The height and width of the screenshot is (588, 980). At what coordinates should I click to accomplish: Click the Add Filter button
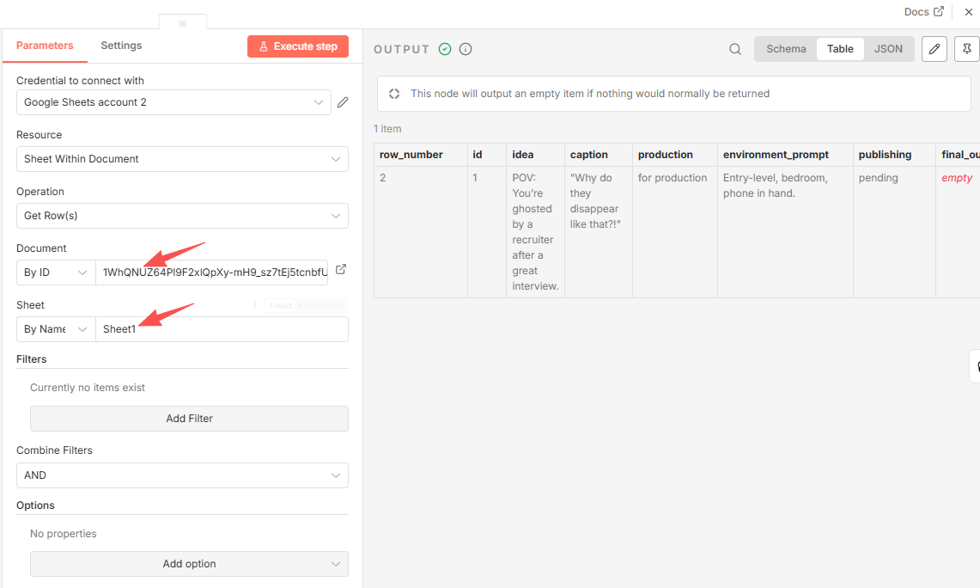[x=189, y=419]
